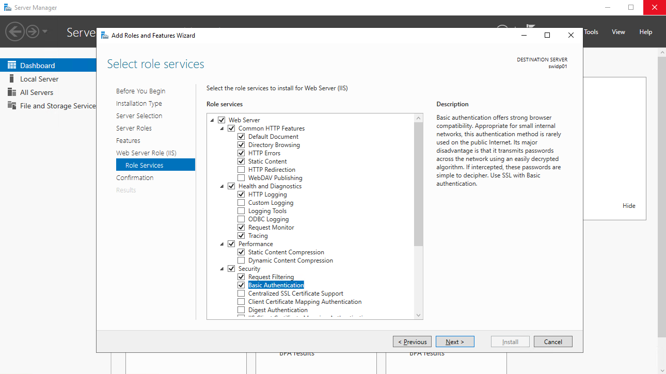
Task: Open the View menu in Server Manager
Action: coord(619,32)
